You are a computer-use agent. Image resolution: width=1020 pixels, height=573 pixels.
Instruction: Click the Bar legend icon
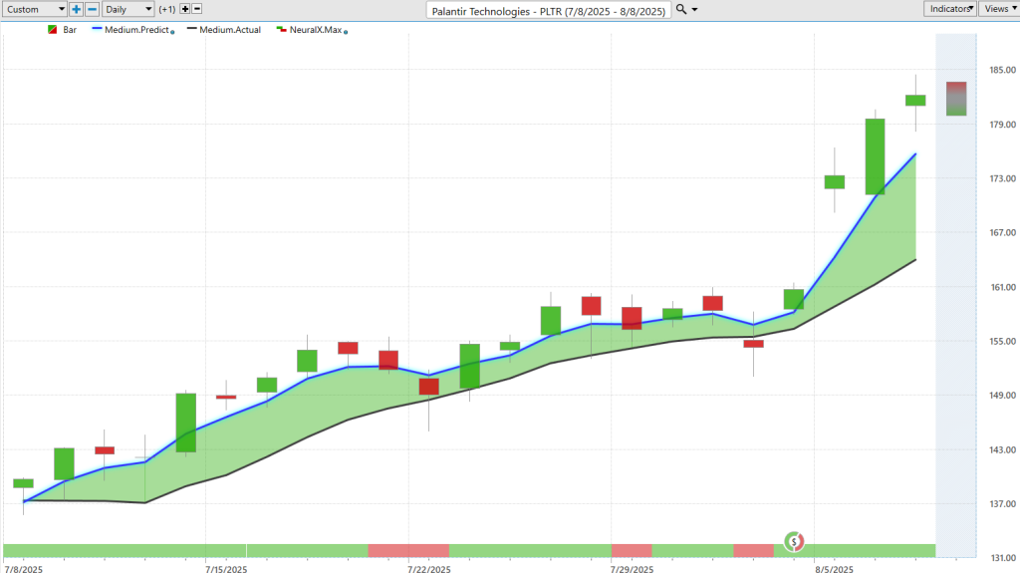point(52,30)
